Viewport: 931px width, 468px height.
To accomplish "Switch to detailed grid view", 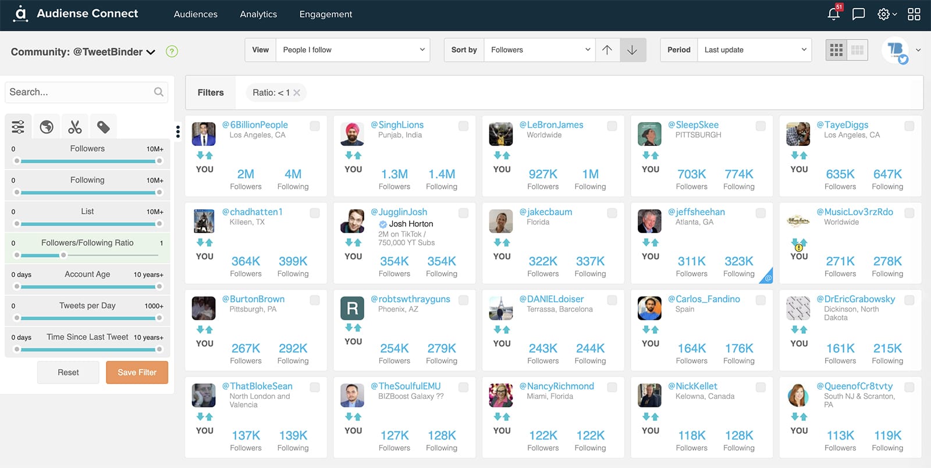I will 858,50.
